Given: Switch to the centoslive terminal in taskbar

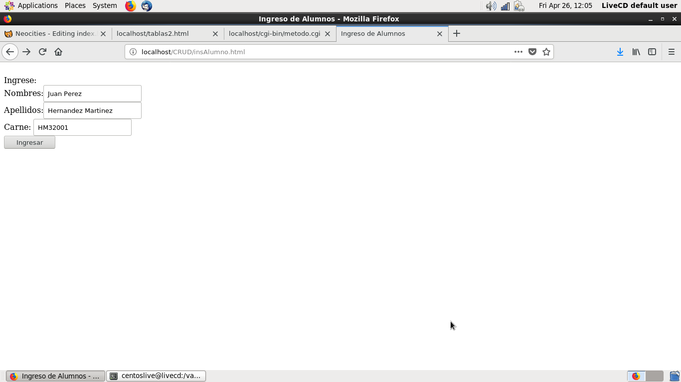Looking at the screenshot, I should click(x=156, y=376).
